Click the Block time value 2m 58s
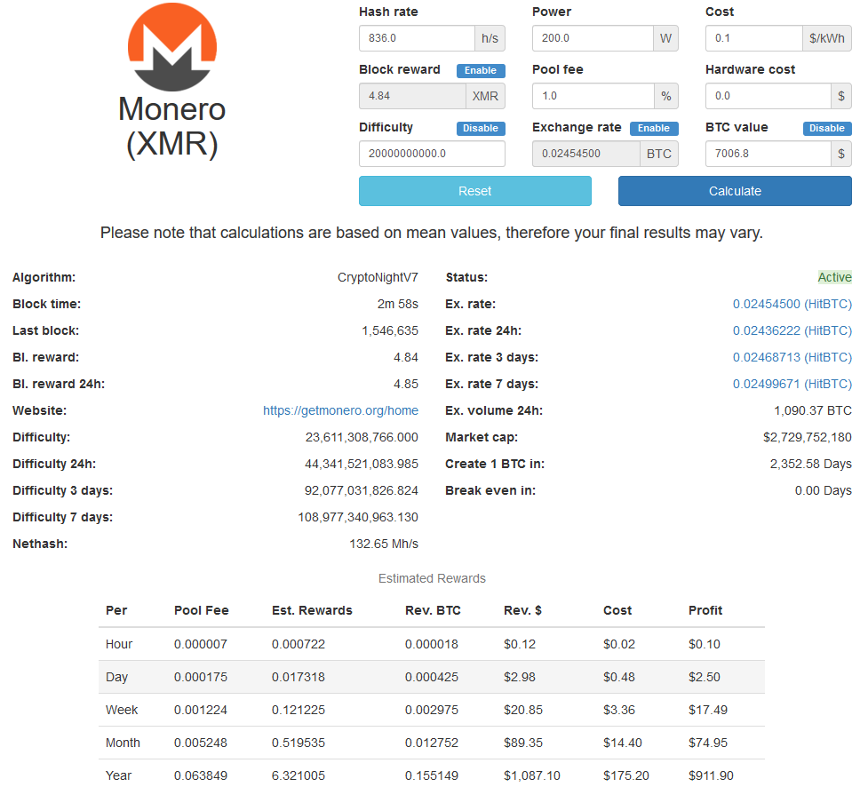Viewport: 860px width, 787px height. pos(398,304)
